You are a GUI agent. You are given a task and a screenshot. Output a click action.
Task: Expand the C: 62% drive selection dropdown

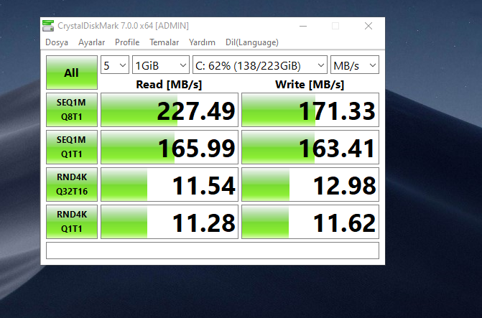point(260,65)
